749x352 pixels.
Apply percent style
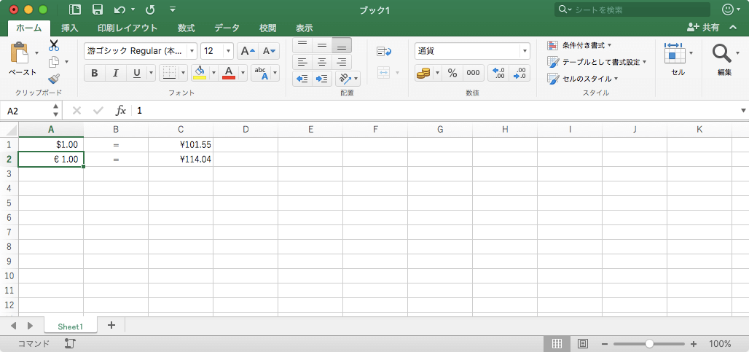coord(452,73)
